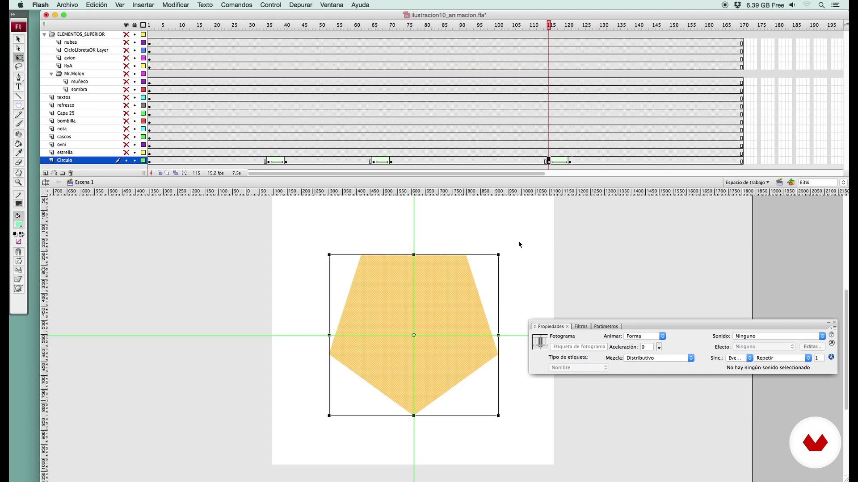Toggle visibility of nubes layer
This screenshot has width=858, height=482.
(x=126, y=42)
